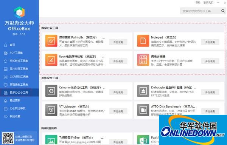Screen dimensions: 227x145
Task: Click the version 3.0.0 label
Action: [19, 34]
